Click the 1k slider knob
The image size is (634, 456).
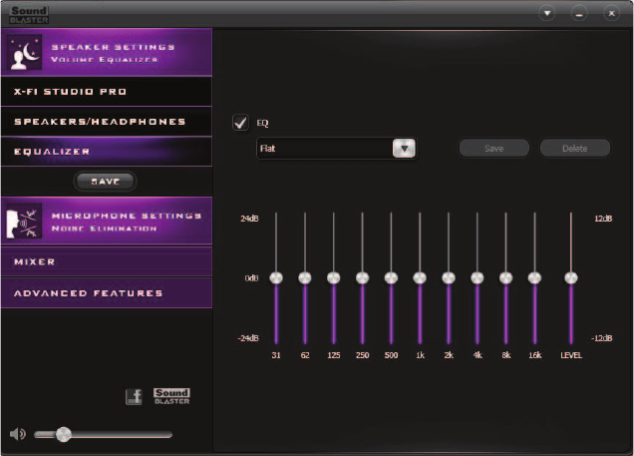click(x=420, y=278)
